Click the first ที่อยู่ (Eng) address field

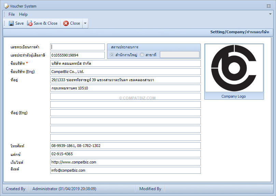coord(125,113)
